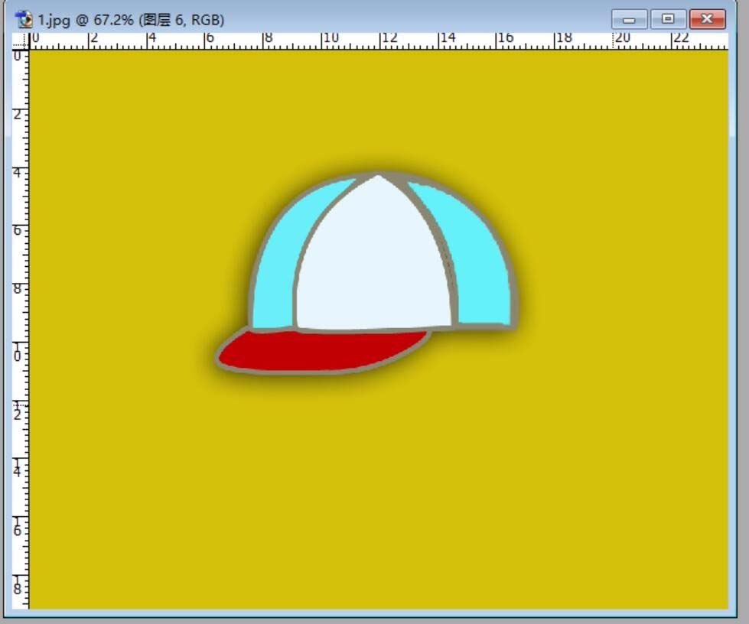Viewport: 749px width, 624px height.
Task: Maximize the 1.jpg document window
Action: pos(668,19)
